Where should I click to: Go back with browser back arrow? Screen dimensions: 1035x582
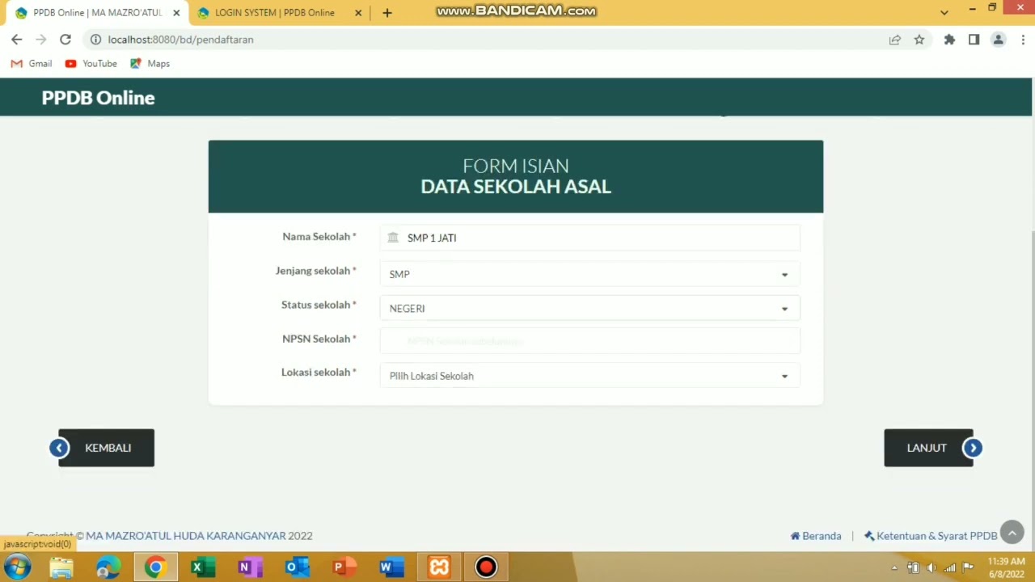pos(17,40)
